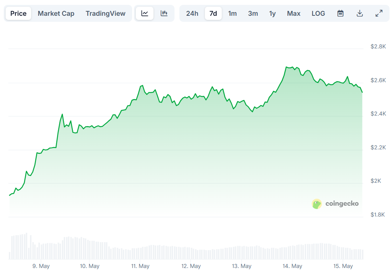
Task: Re-select the active 7d range
Action: pyautogui.click(x=213, y=13)
